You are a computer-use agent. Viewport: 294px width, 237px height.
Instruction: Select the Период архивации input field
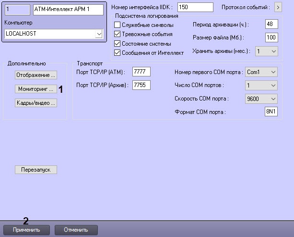271,24
